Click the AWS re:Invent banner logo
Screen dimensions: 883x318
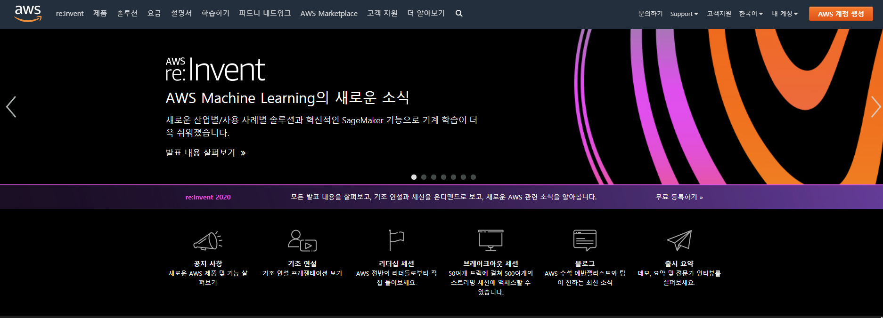[215, 69]
